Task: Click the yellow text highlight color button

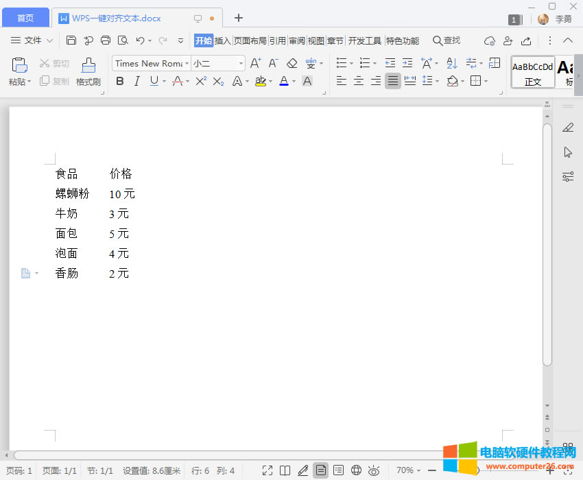Action: [260, 81]
